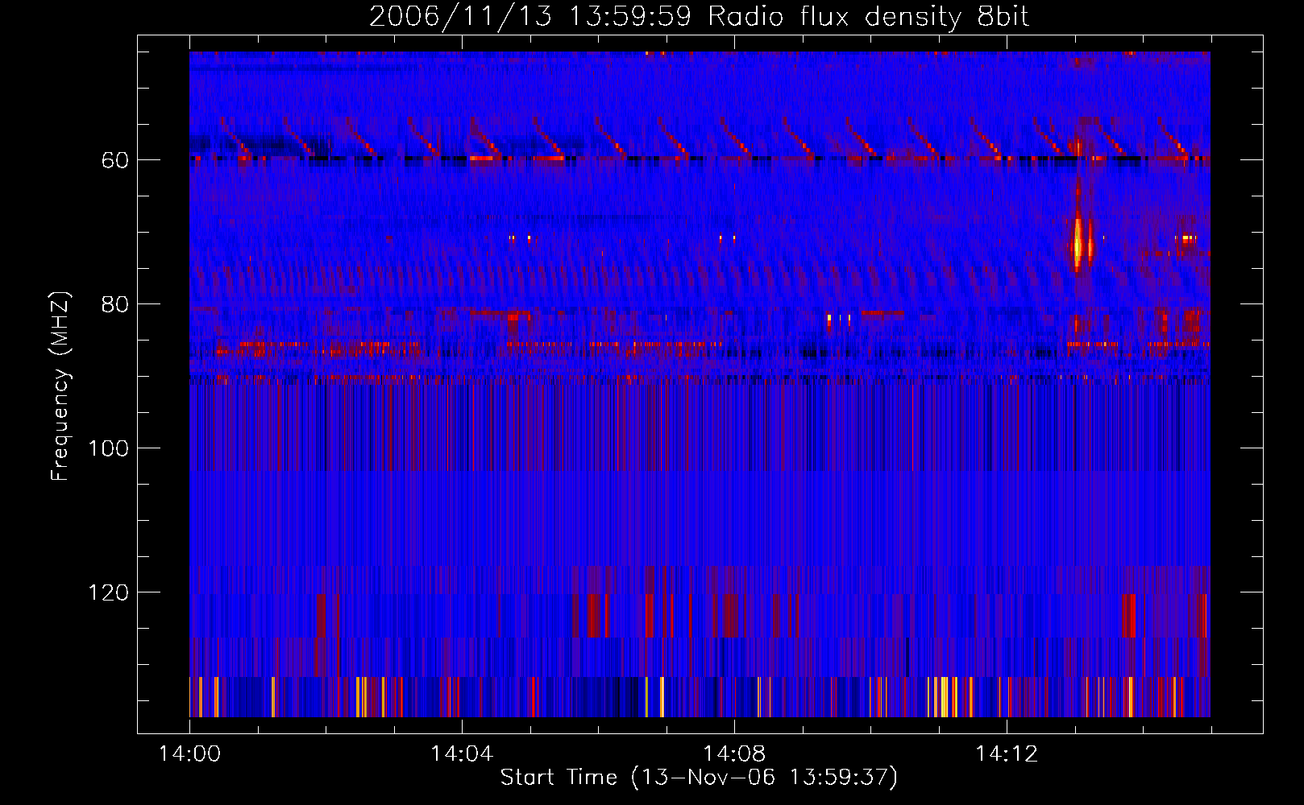Click the 14:12 time tick label
Screen dimensions: 1304x805
(x=1007, y=753)
